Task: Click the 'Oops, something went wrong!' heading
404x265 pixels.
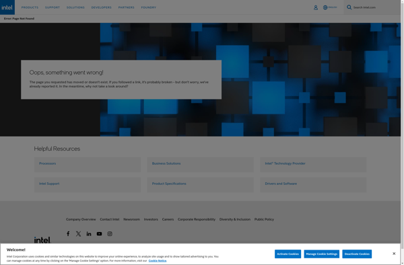Action: coord(66,73)
